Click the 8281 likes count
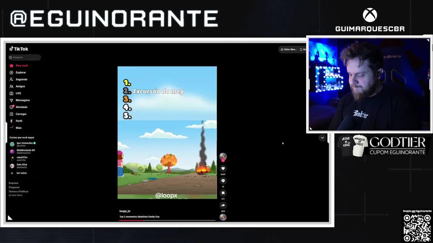 [x=223, y=174]
